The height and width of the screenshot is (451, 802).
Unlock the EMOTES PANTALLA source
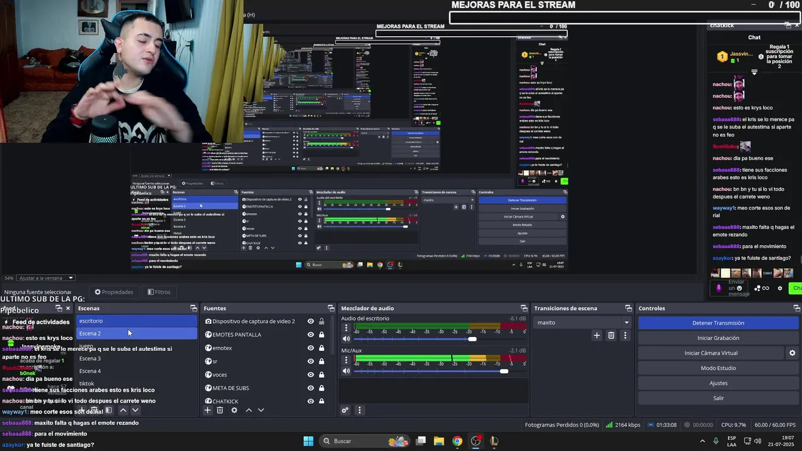coord(321,334)
